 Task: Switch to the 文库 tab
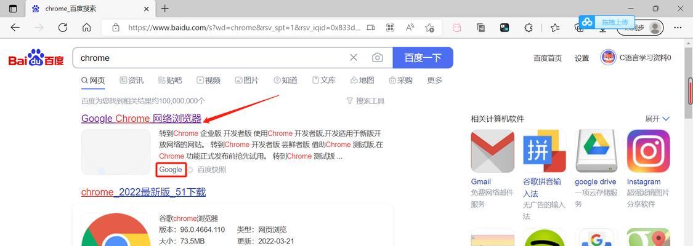[x=324, y=80]
